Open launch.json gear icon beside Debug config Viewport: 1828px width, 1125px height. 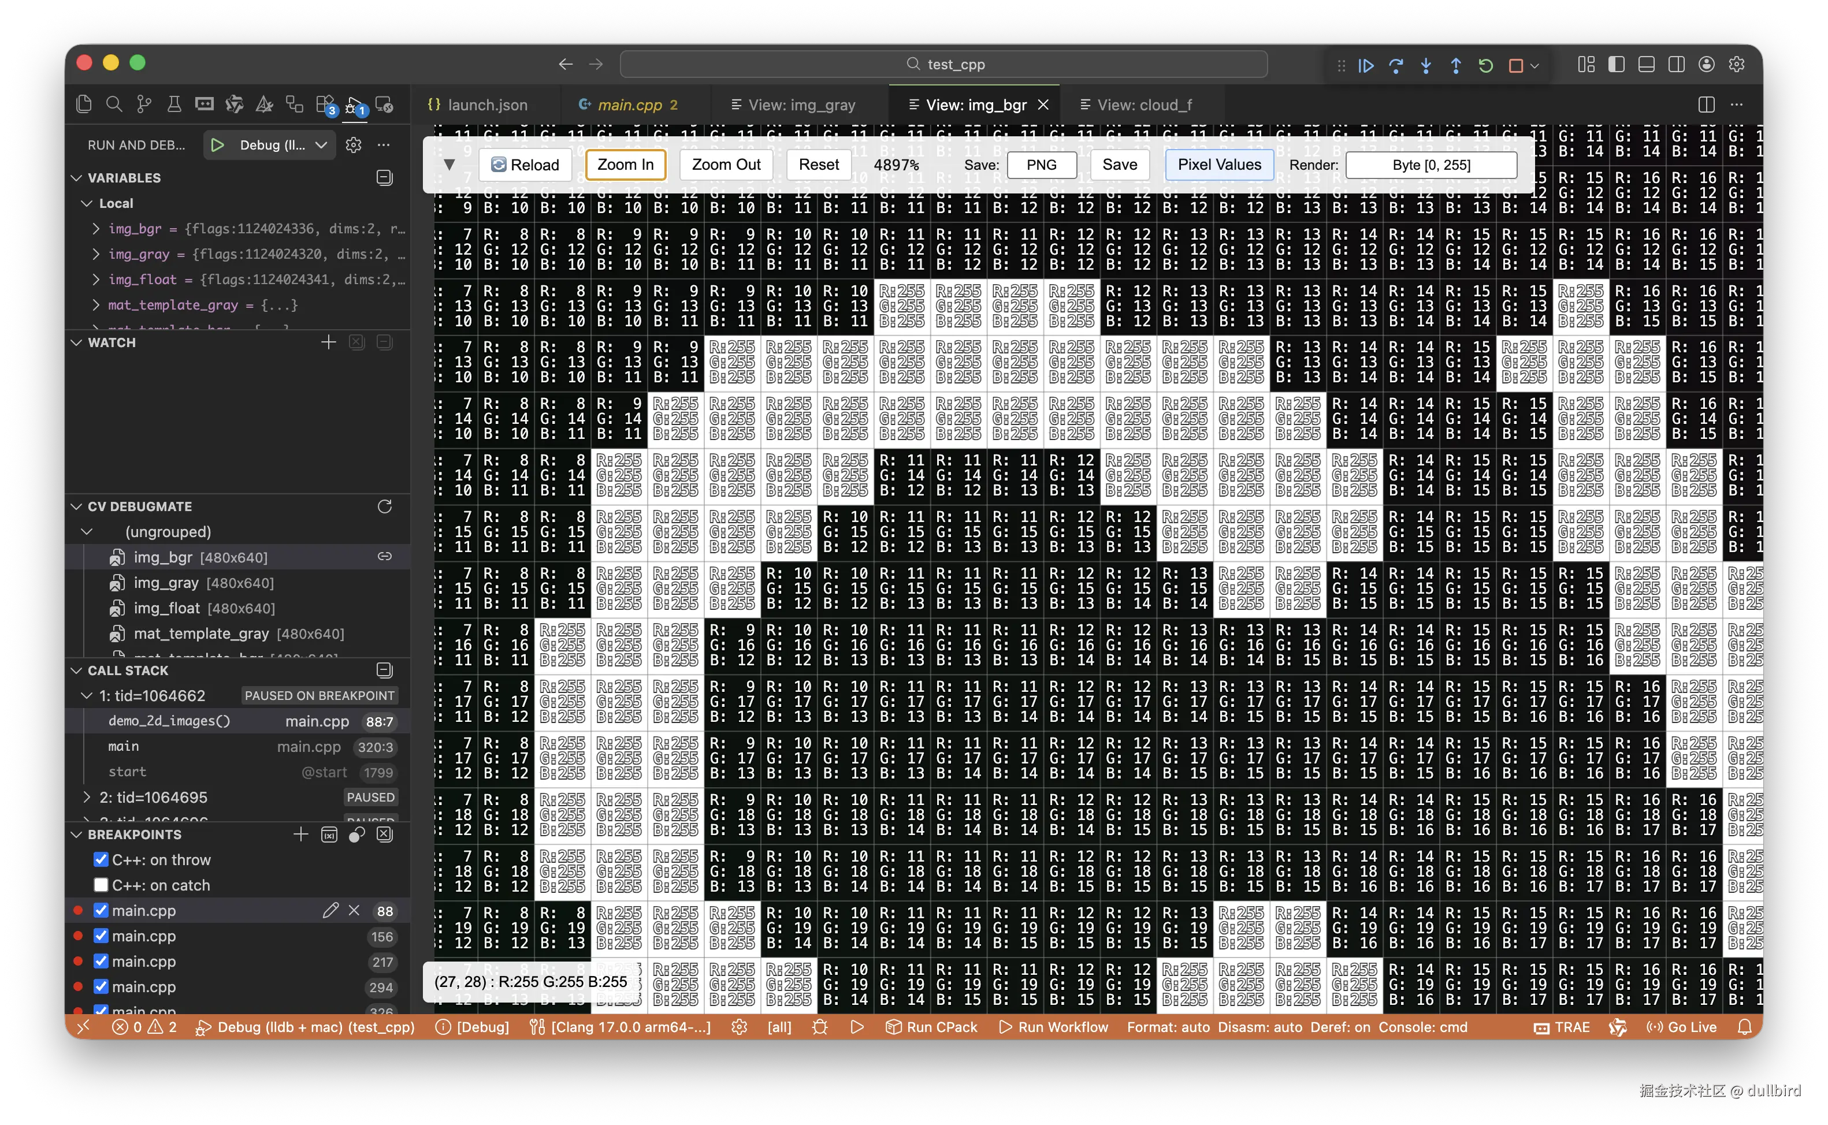click(354, 145)
